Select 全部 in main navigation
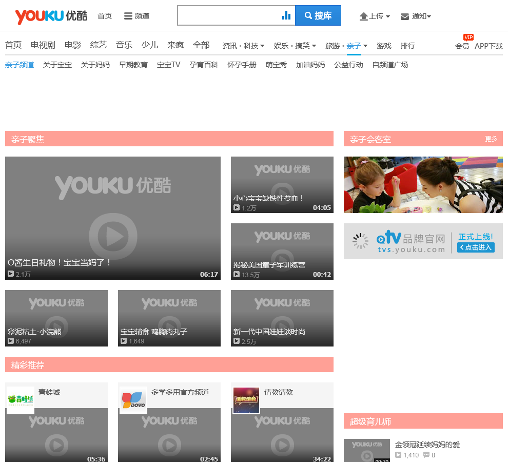 (x=201, y=45)
